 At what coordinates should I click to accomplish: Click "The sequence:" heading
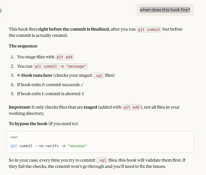pos(23,46)
